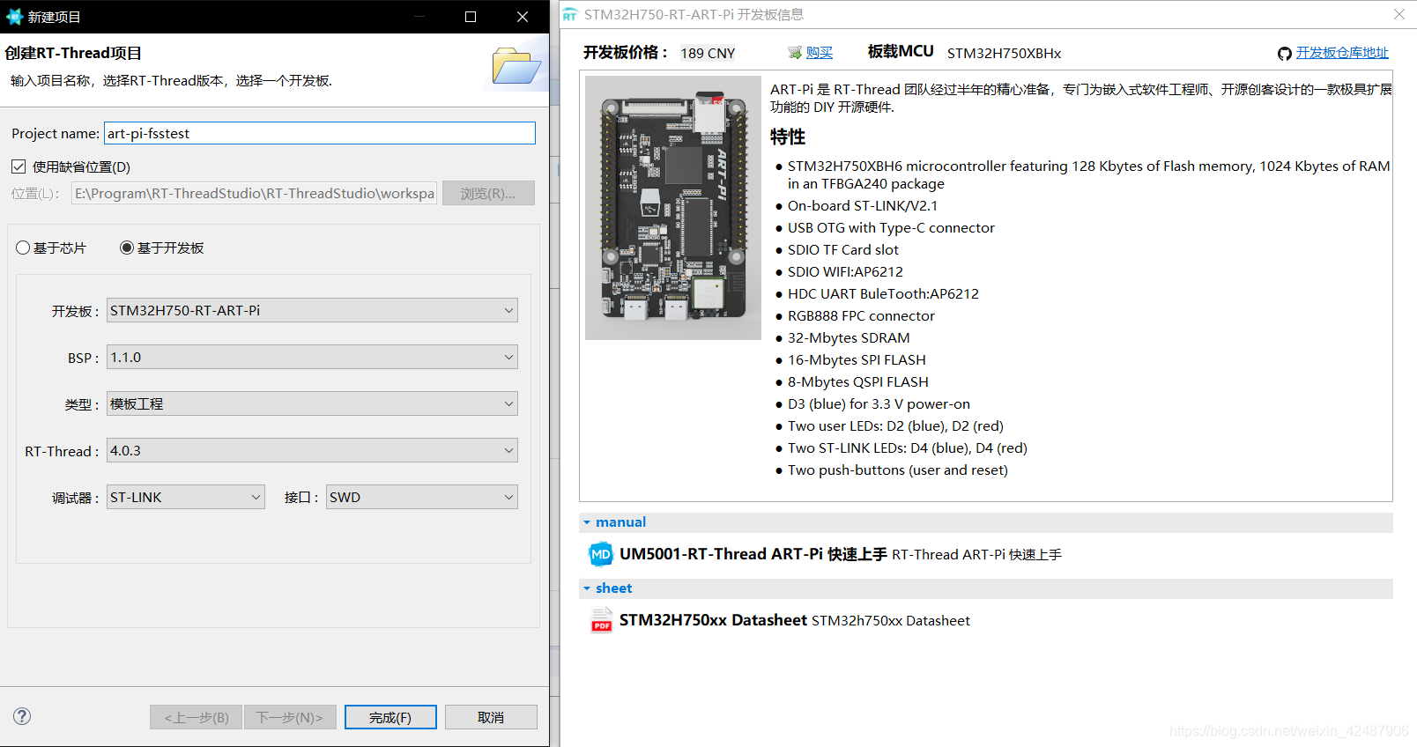Click the ART-Pi board photo
The width and height of the screenshot is (1417, 747).
click(673, 208)
